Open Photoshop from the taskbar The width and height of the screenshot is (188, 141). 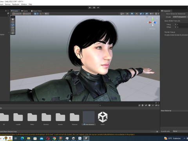[80, 138]
